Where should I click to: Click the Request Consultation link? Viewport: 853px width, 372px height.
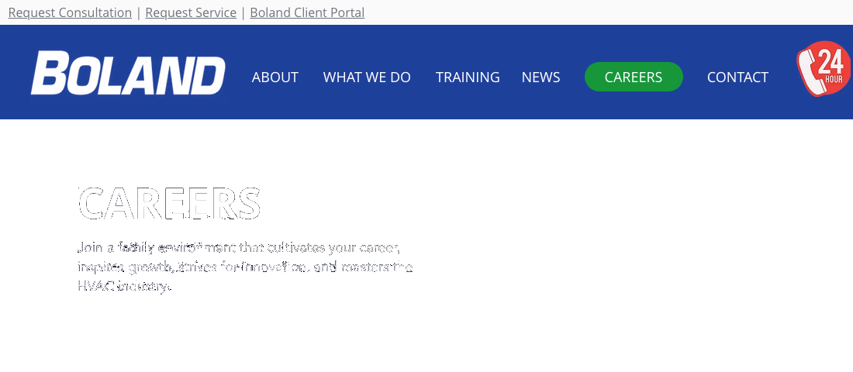70,12
